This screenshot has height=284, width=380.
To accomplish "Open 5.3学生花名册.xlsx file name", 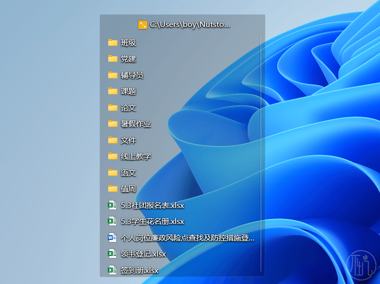I will click(x=152, y=221).
